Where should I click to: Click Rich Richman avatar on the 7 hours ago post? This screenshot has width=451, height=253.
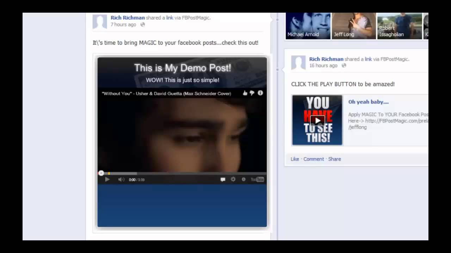[x=100, y=21]
